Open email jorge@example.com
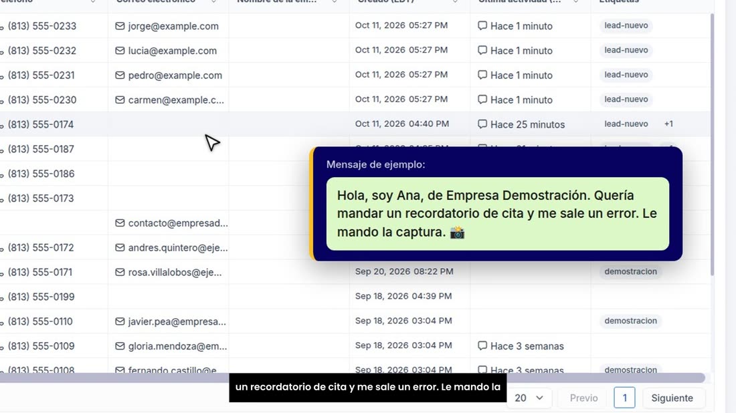The width and height of the screenshot is (736, 413). pyautogui.click(x=173, y=26)
